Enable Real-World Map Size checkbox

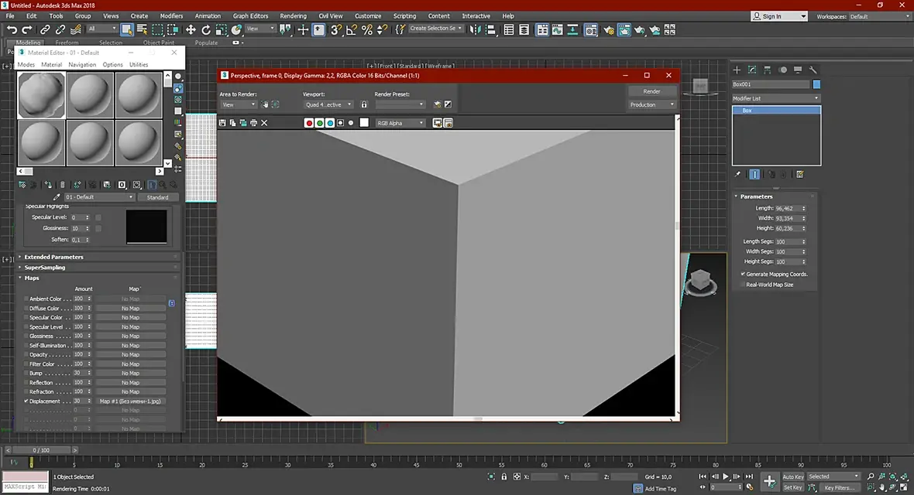point(744,285)
